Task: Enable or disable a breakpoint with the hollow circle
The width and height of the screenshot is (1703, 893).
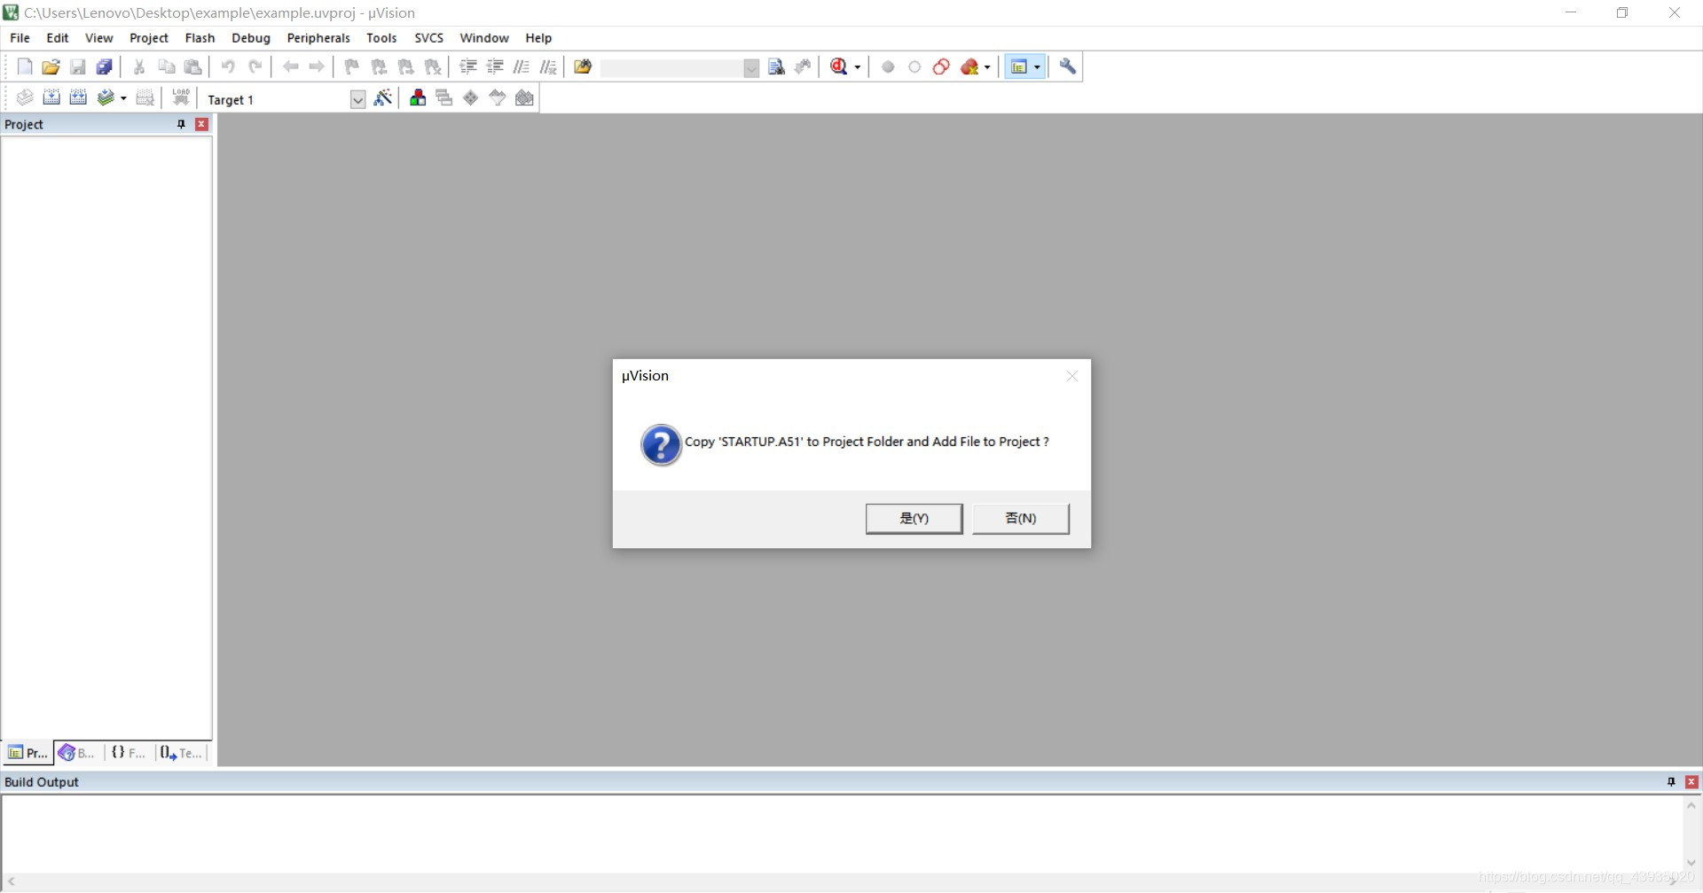Action: coord(914,67)
